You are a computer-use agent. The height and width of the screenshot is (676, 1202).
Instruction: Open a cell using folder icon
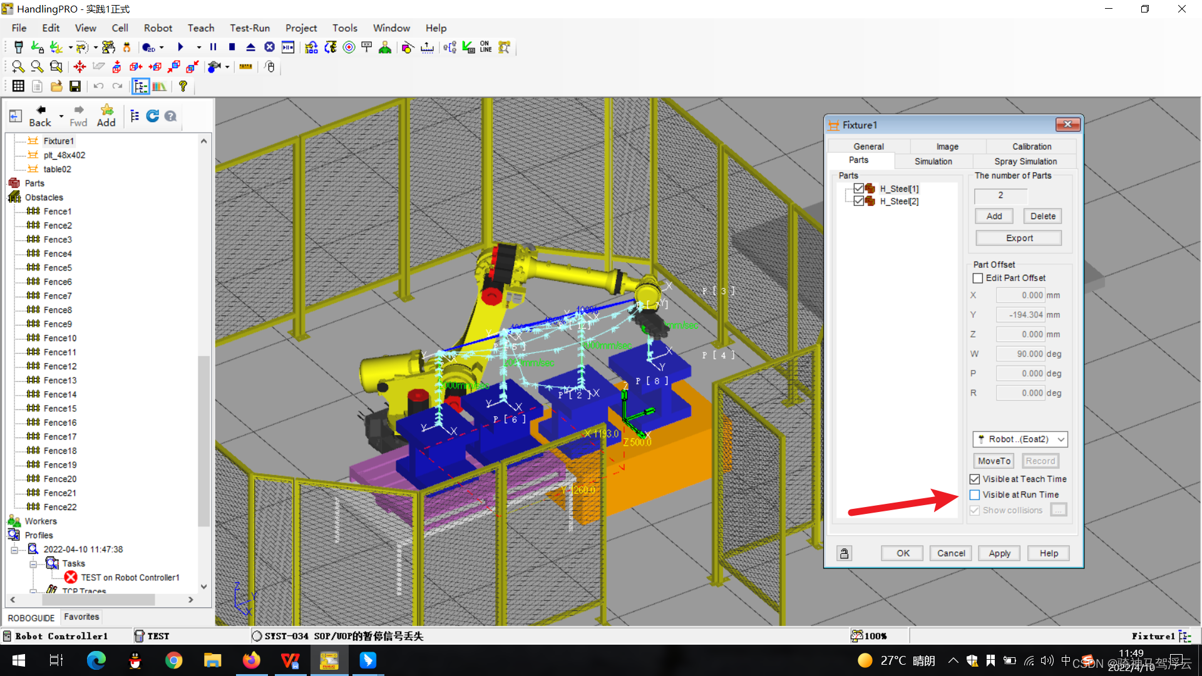[x=56, y=86]
